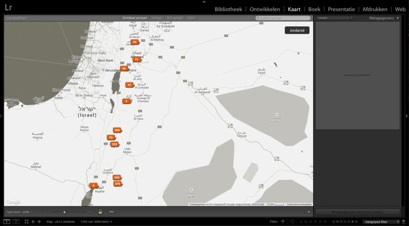Click the lock markers padlock icon
The height and width of the screenshot is (226, 409).
pyautogui.click(x=100, y=212)
